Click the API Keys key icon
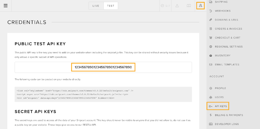Viewport: 260px width, 129px height. click(211, 106)
